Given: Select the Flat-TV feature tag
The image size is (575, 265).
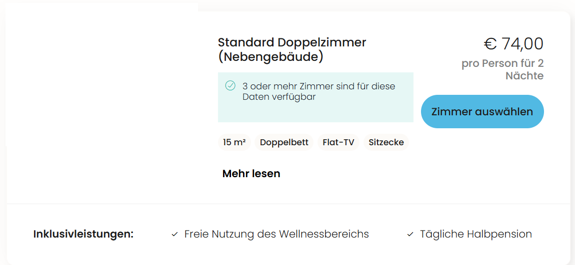Looking at the screenshot, I should pyautogui.click(x=338, y=142).
